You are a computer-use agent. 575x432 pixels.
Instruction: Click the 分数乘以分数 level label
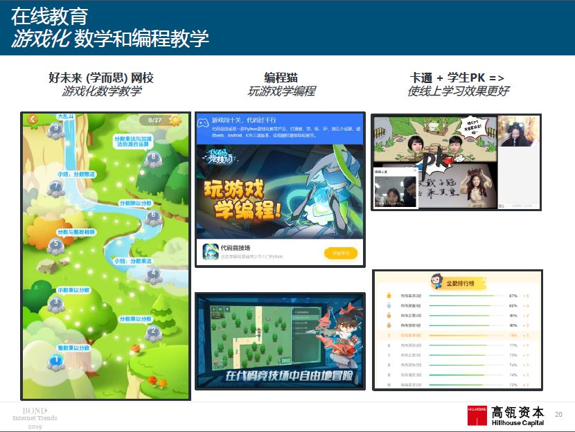pyautogui.click(x=135, y=318)
